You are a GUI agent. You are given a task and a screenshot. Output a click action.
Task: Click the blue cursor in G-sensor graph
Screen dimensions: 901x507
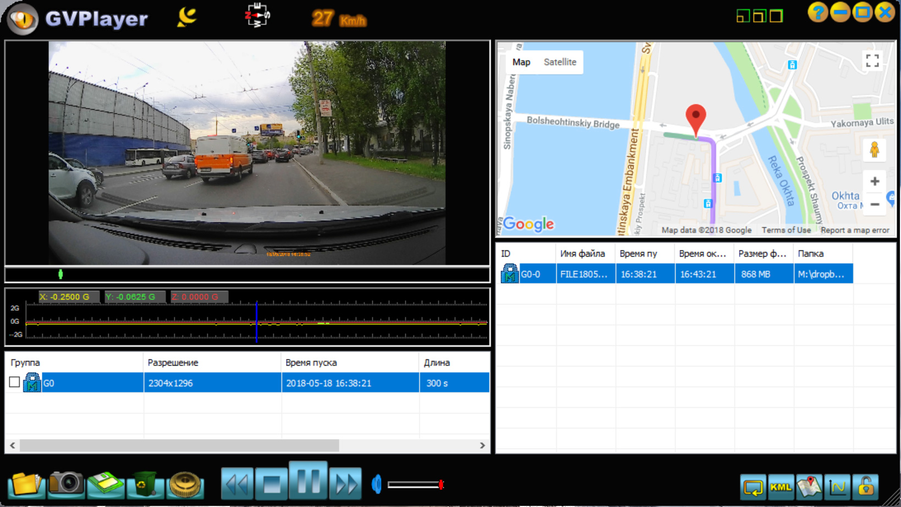(x=256, y=321)
